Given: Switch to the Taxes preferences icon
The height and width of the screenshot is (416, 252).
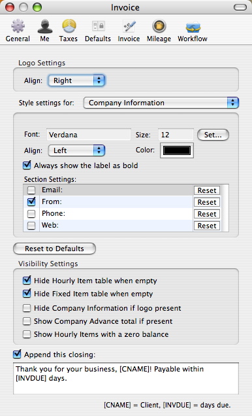Looking at the screenshot, I should click(69, 31).
